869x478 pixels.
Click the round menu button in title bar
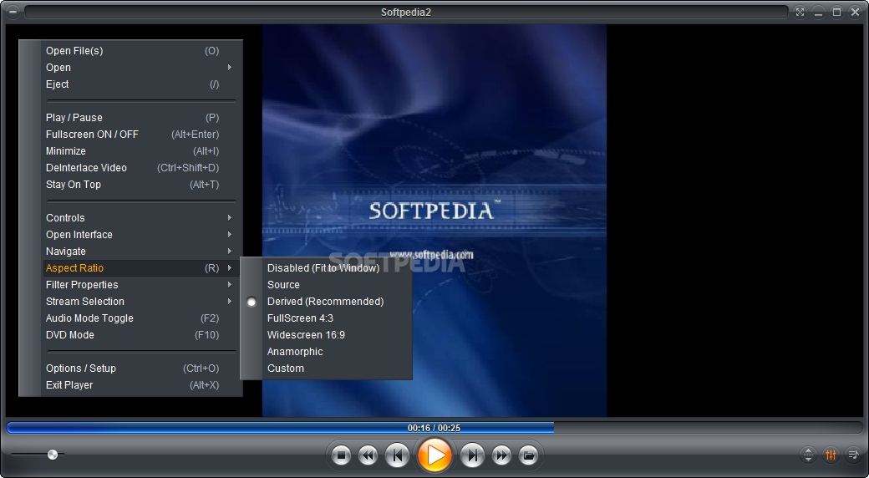coord(13,13)
